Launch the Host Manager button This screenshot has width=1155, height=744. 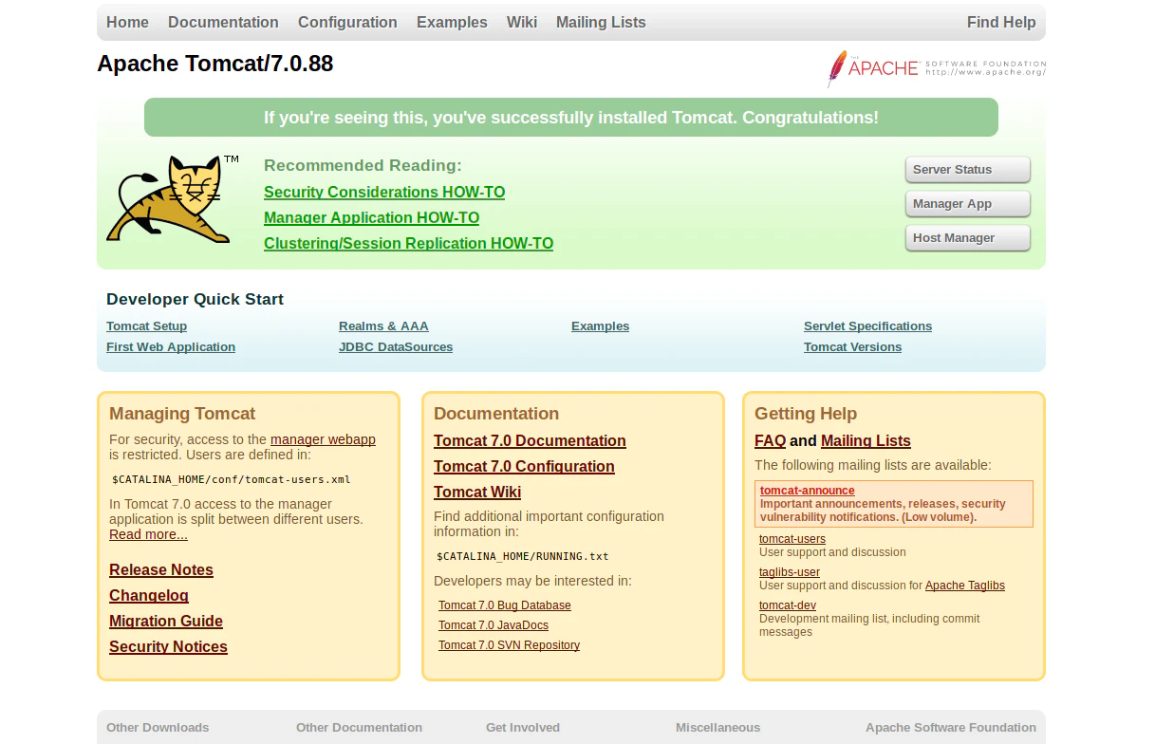point(967,238)
